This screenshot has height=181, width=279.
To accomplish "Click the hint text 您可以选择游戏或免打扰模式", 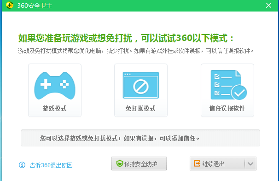I will pyautogui.click(x=78, y=138).
